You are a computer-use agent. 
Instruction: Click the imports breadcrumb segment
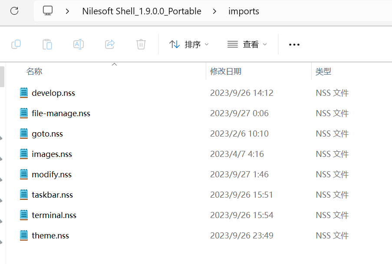[x=244, y=11]
